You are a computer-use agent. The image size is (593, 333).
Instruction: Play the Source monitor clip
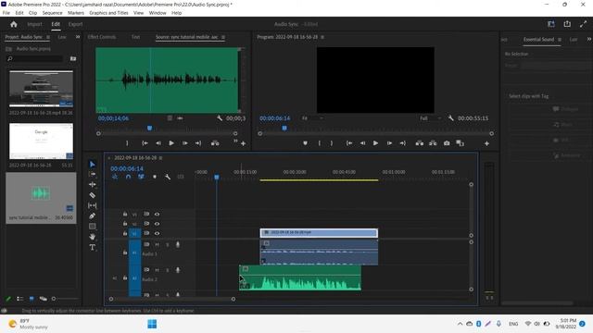point(171,143)
